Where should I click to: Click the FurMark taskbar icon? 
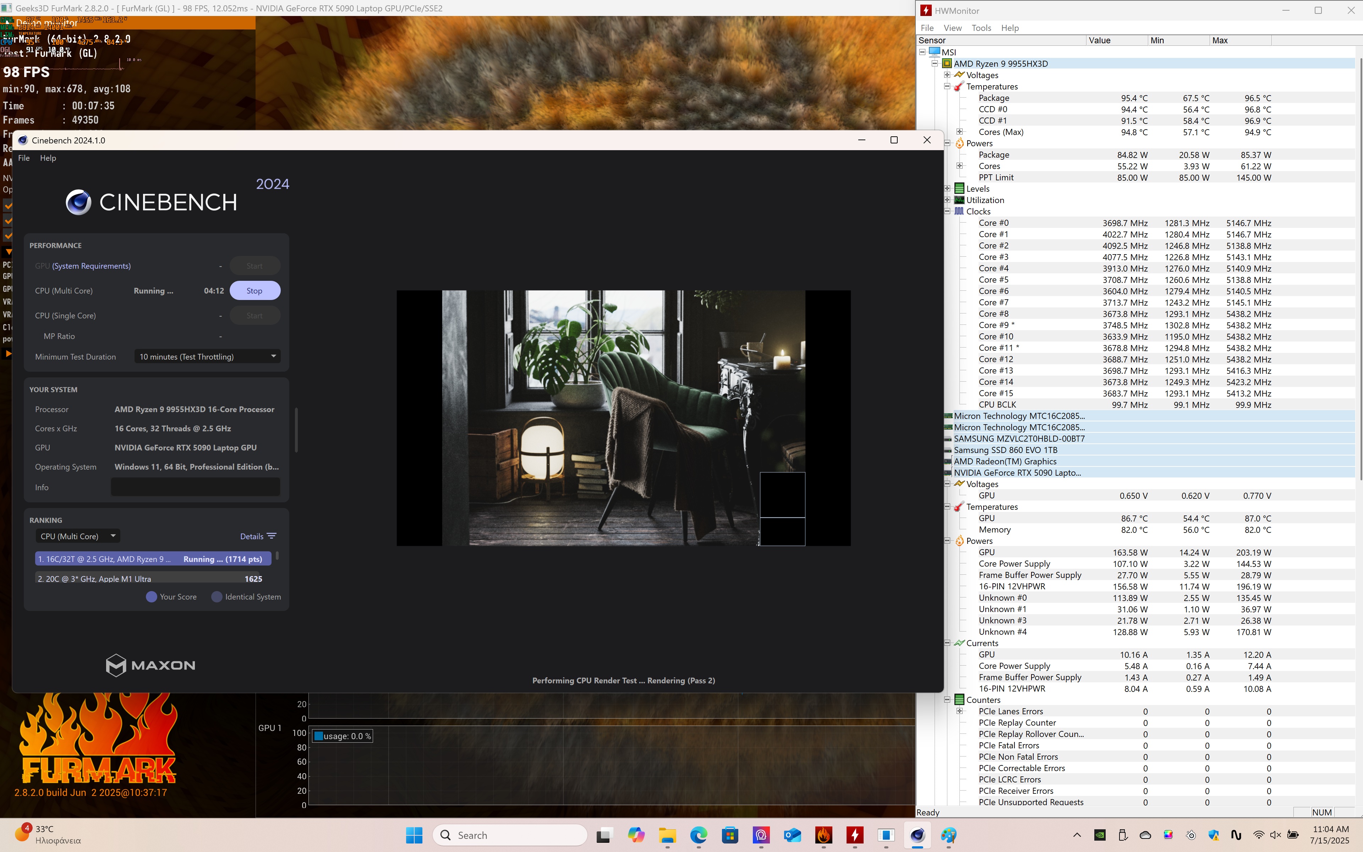[x=823, y=835]
